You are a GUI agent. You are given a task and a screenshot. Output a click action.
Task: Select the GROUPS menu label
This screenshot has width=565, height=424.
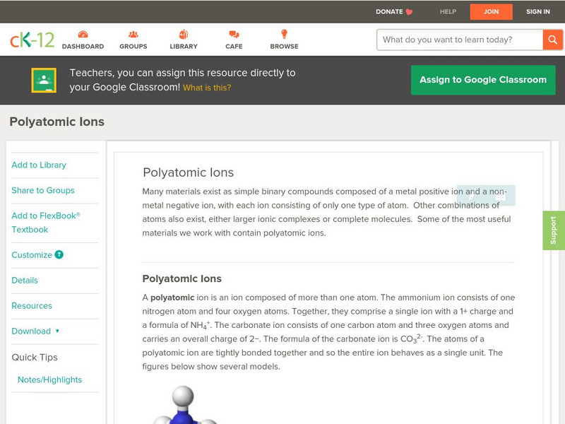tap(133, 47)
